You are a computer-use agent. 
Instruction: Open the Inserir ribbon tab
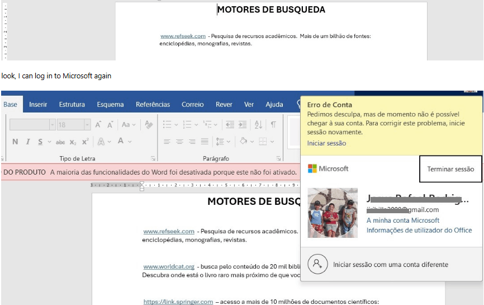38,105
